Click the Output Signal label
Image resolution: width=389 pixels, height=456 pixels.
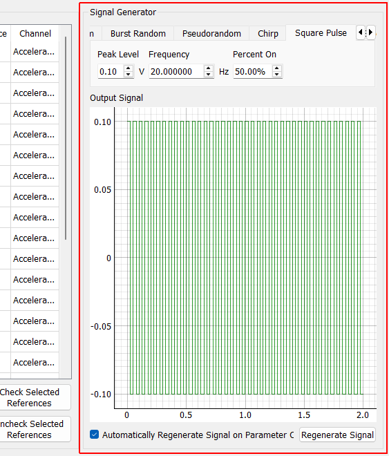(116, 98)
